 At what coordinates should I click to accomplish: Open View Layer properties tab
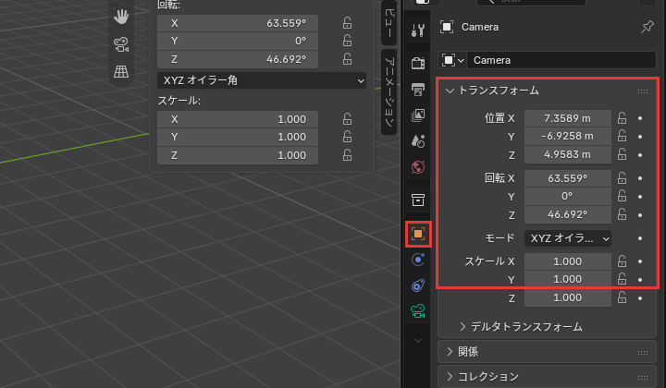click(x=418, y=115)
